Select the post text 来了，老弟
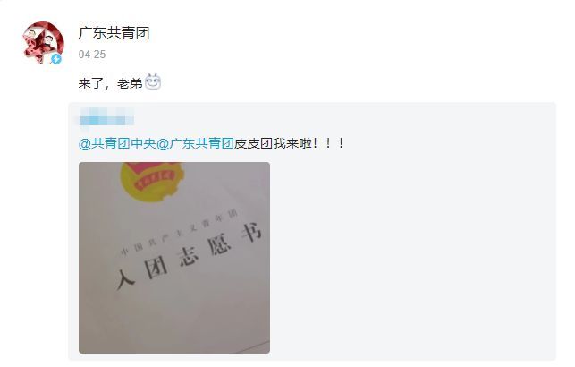 coord(110,83)
